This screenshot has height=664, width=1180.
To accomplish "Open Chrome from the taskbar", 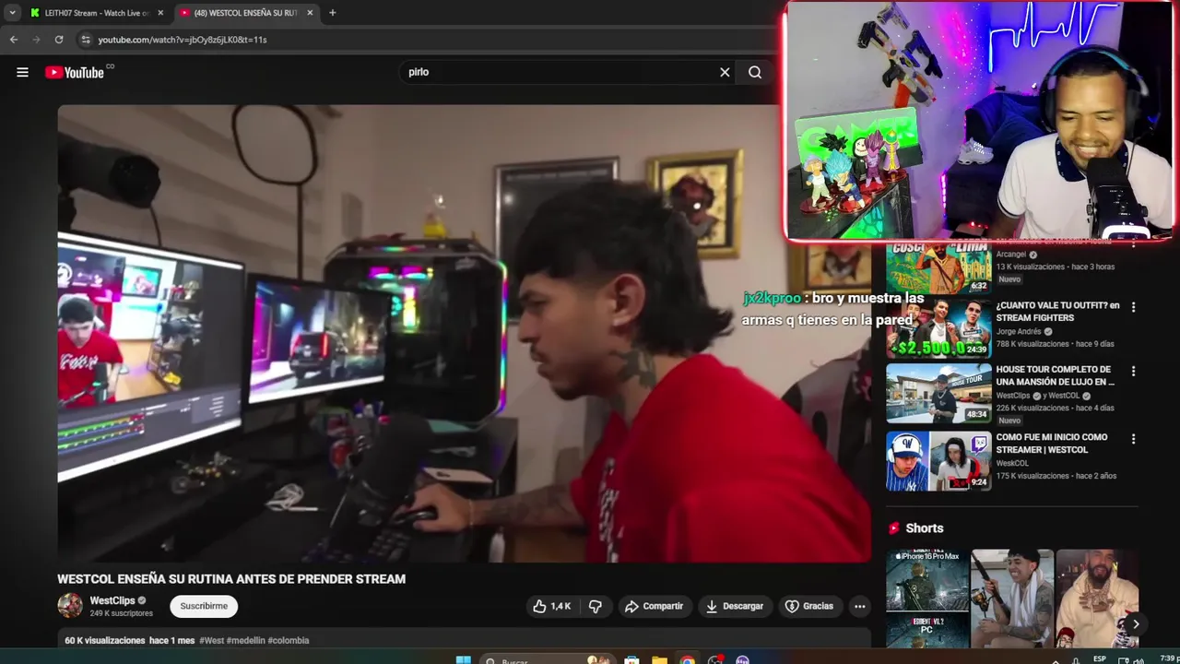I will (687, 659).
